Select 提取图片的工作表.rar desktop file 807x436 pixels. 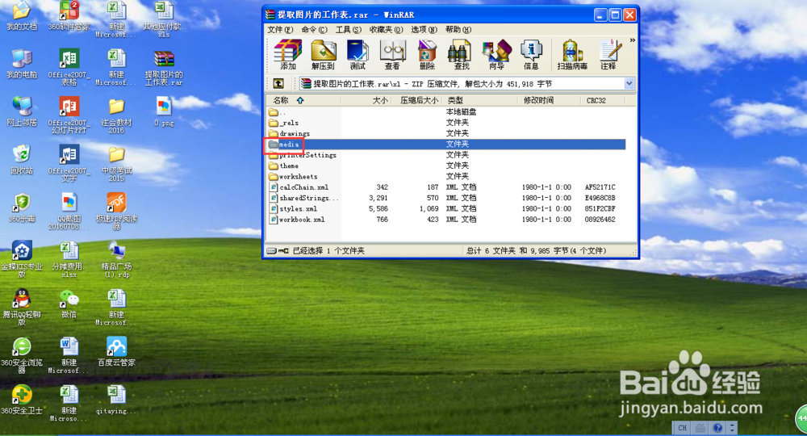tap(164, 68)
